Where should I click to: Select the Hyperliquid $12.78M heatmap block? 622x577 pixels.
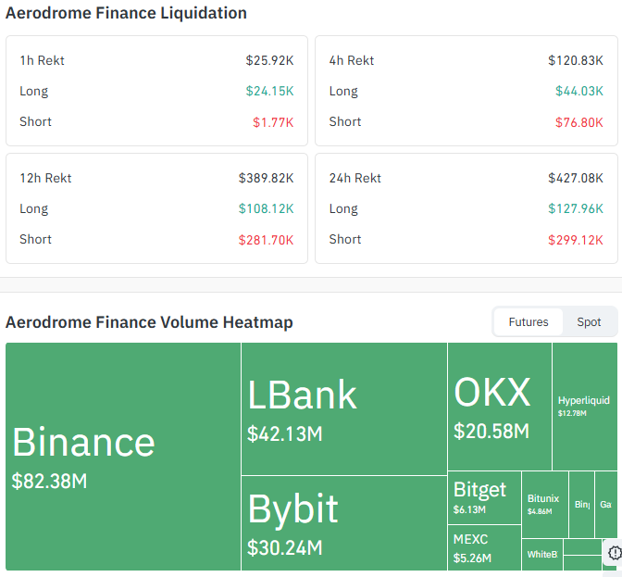(585, 407)
